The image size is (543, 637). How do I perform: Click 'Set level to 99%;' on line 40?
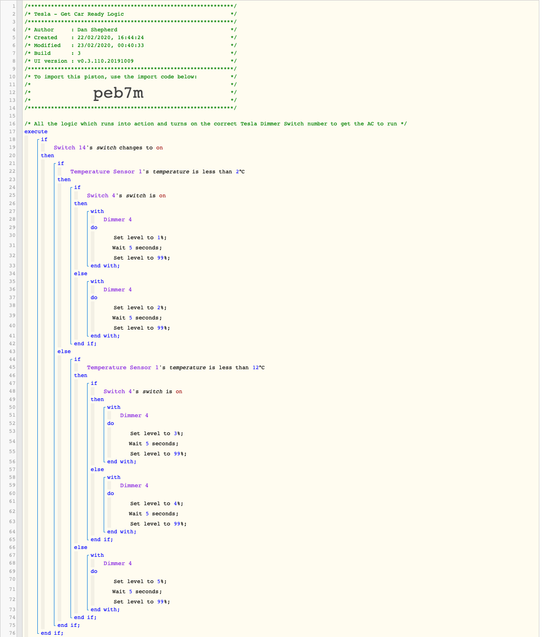pos(142,328)
